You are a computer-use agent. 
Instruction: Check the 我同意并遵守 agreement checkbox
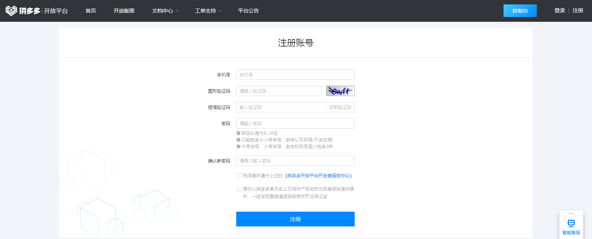[239, 176]
